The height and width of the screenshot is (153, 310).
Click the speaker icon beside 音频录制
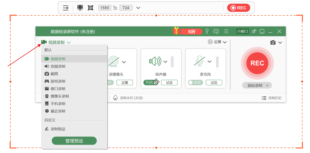[x=47, y=66]
